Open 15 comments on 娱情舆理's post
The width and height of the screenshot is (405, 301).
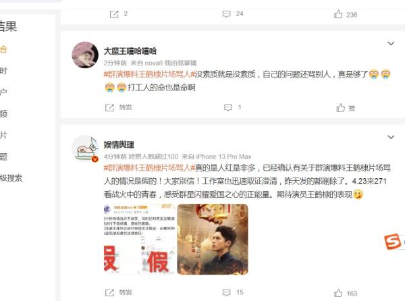227,292
